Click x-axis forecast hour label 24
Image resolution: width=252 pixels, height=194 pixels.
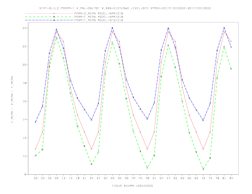(x=91, y=178)
